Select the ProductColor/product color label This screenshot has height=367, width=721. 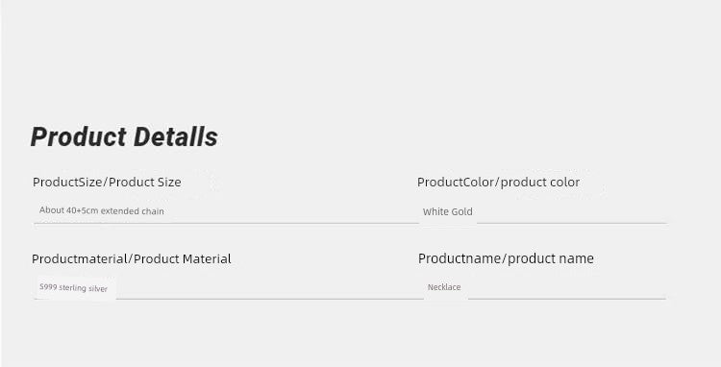pos(498,182)
